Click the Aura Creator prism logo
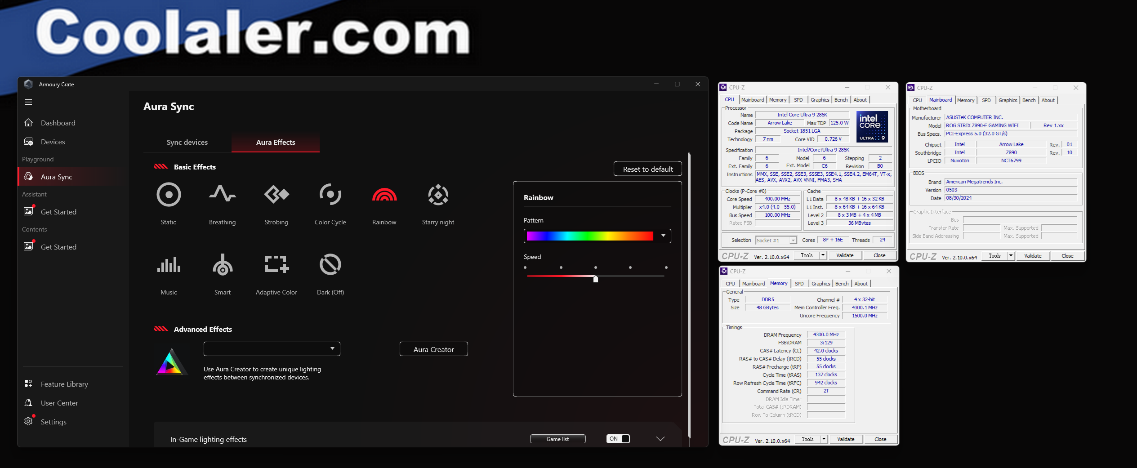Viewport: 1137px width, 468px height. click(171, 362)
